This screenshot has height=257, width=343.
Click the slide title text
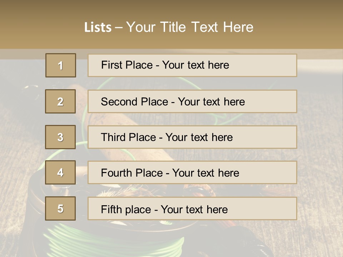coord(169,27)
